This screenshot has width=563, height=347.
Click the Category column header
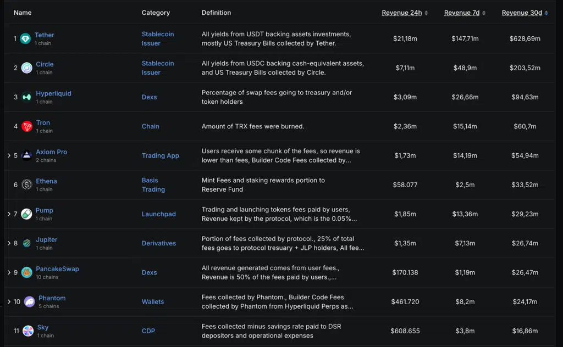pyautogui.click(x=155, y=12)
